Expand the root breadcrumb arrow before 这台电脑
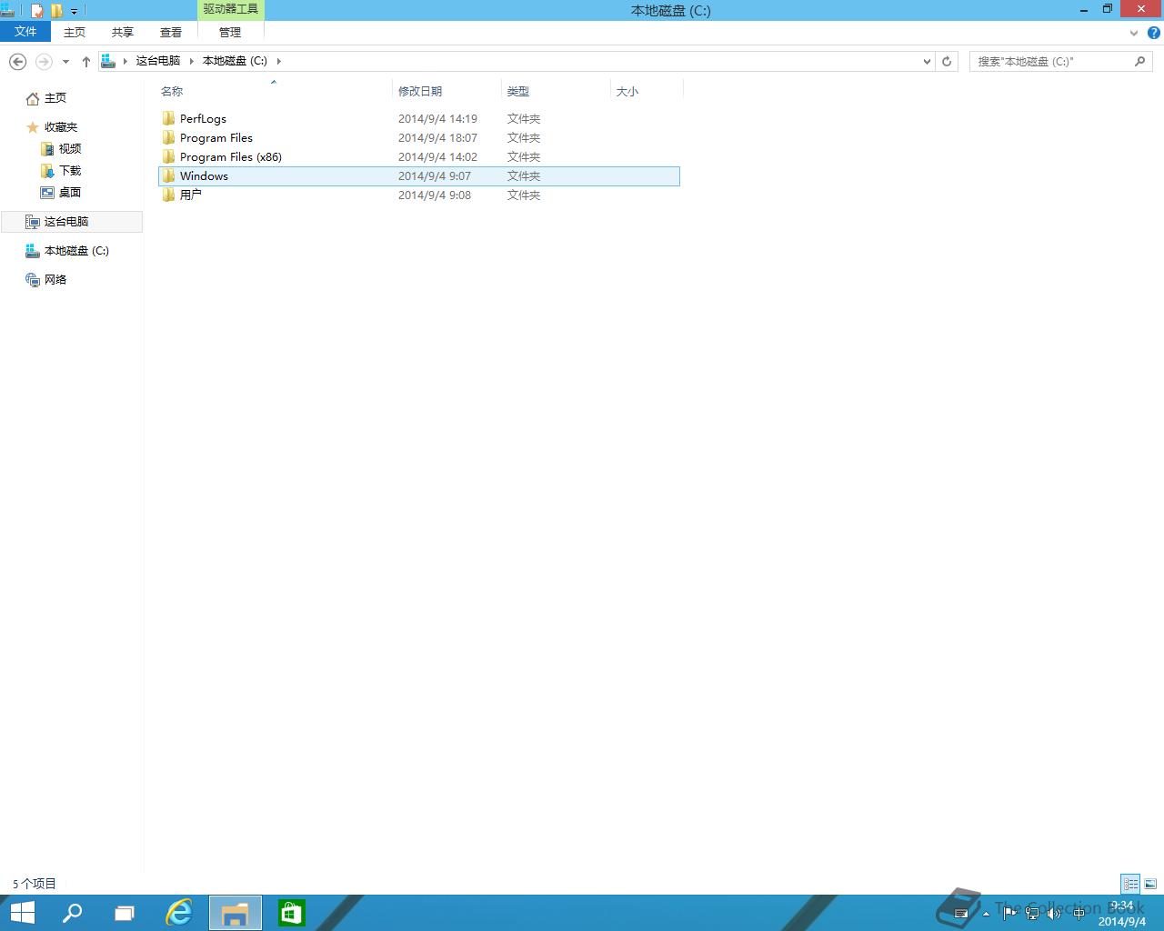This screenshot has width=1164, height=931. [x=125, y=61]
